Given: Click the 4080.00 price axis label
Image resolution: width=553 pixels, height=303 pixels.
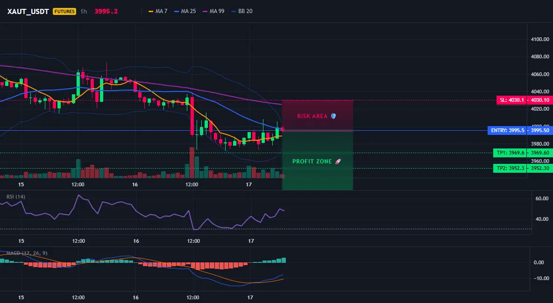Looking at the screenshot, I should pos(540,56).
